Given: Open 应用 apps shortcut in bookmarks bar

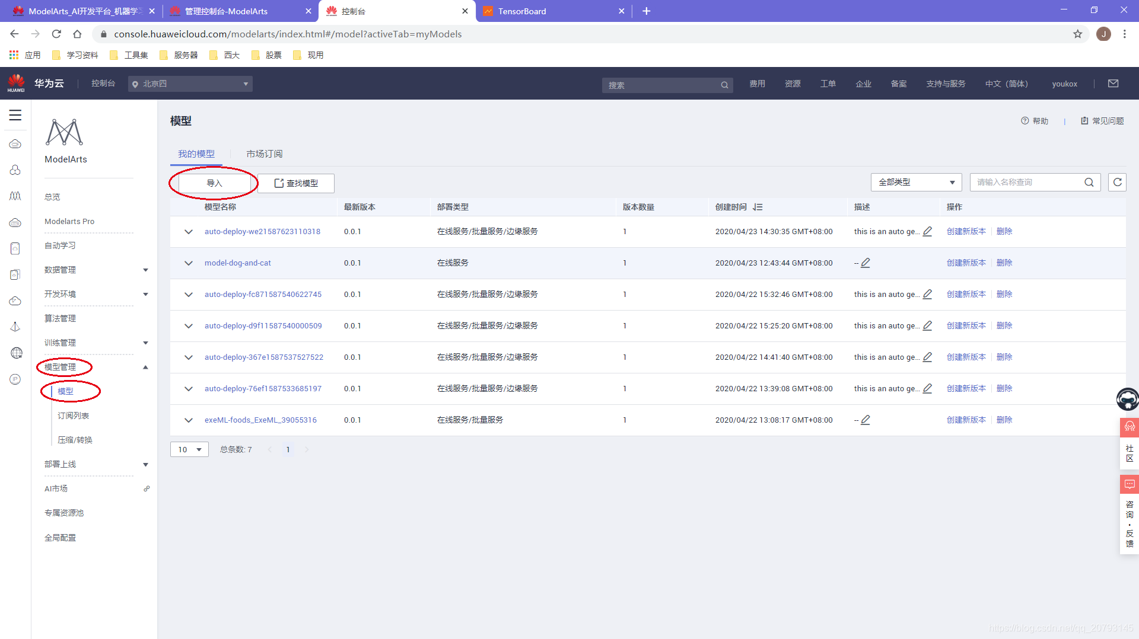Looking at the screenshot, I should point(25,55).
